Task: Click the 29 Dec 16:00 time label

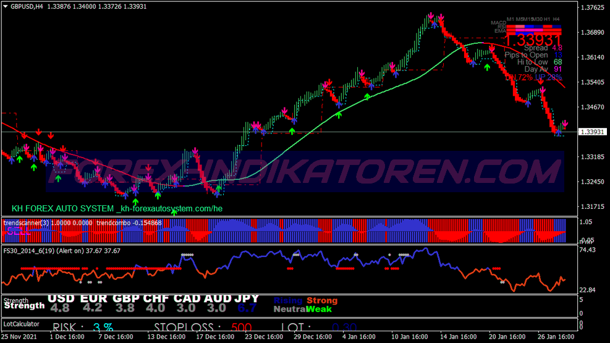Action: pos(313,337)
